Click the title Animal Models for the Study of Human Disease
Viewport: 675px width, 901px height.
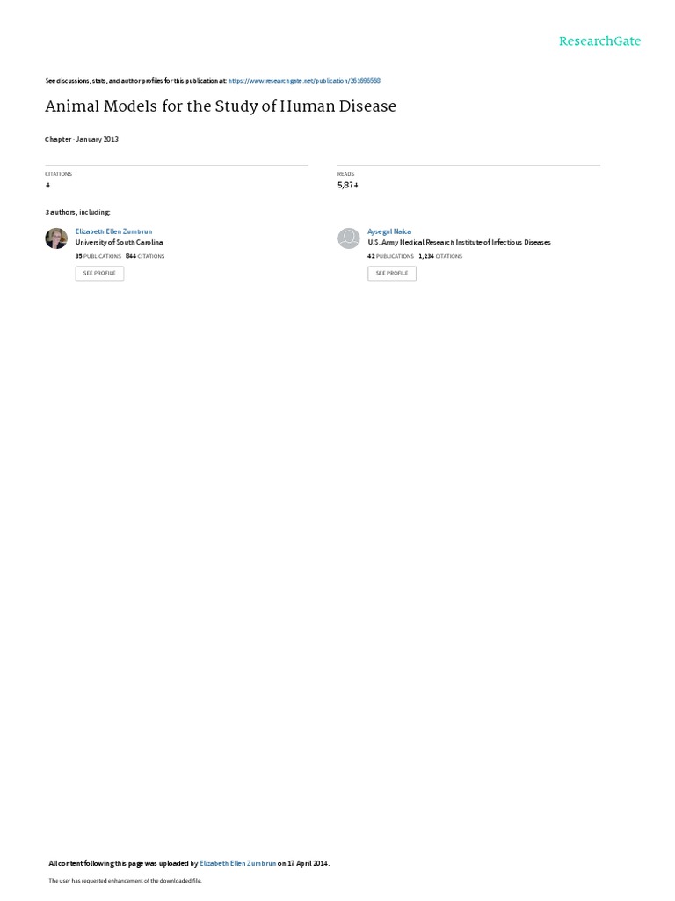[x=221, y=106]
